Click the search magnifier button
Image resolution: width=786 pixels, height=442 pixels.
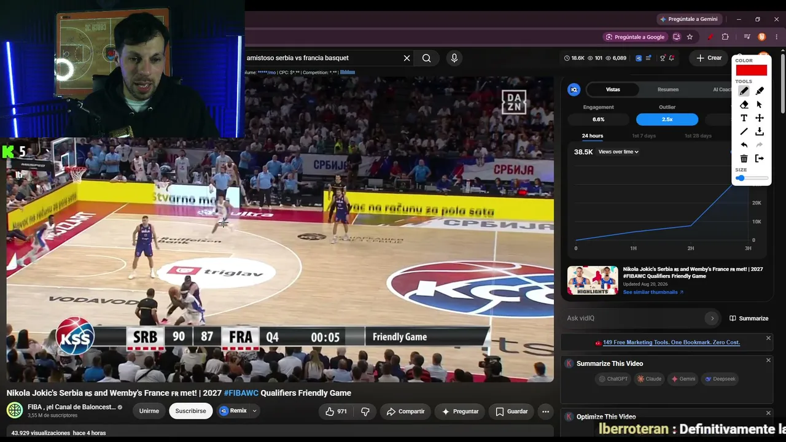point(426,58)
